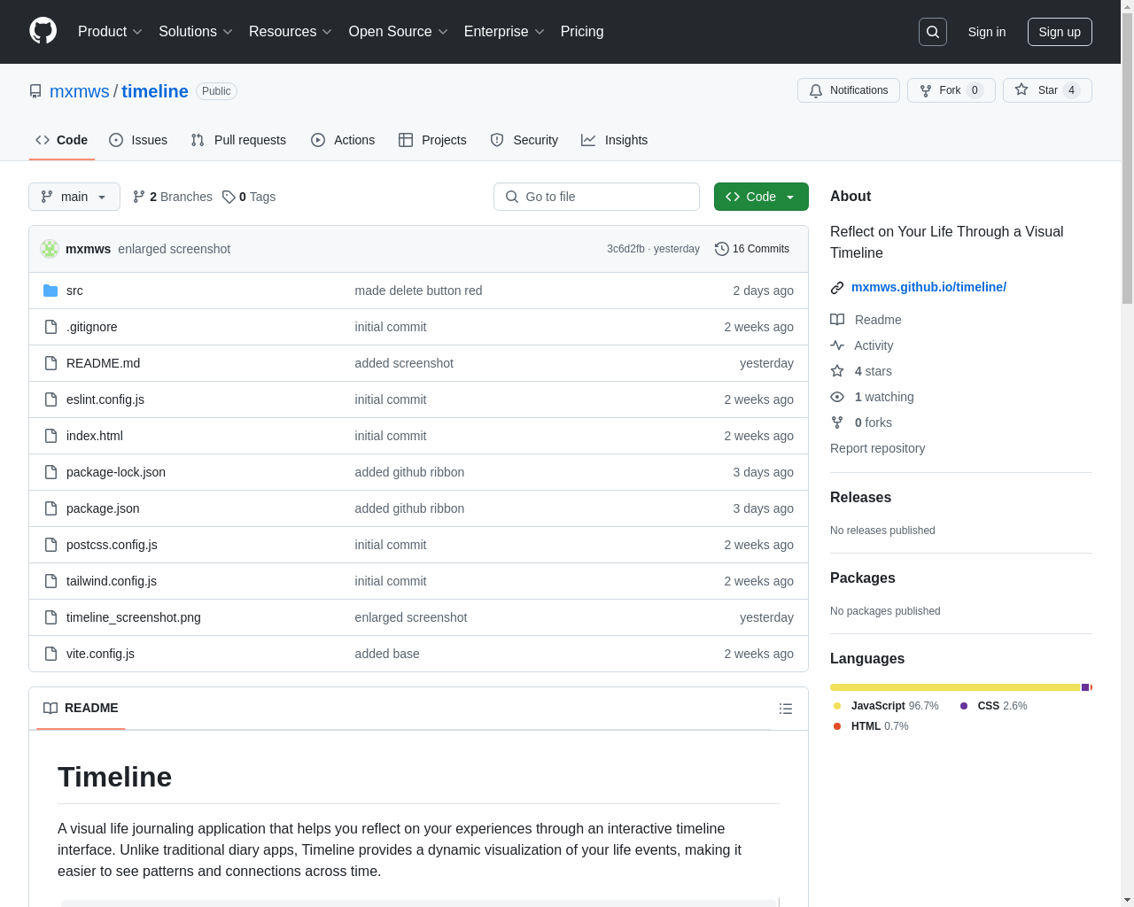The width and height of the screenshot is (1134, 907).
Task: Open the 3c6d2fb commit hash
Action: coord(625,249)
